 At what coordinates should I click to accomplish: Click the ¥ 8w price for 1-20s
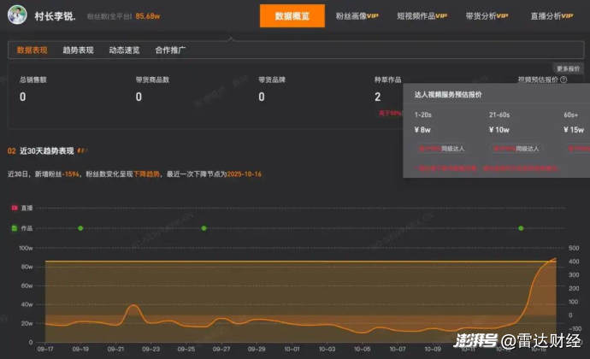coord(422,130)
